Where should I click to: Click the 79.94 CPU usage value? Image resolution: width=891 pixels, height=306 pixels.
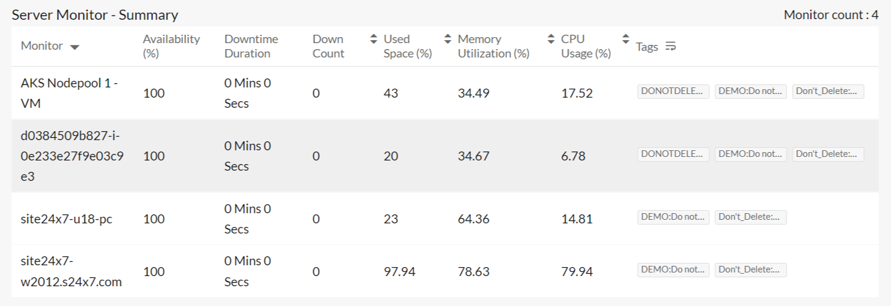pyautogui.click(x=577, y=272)
